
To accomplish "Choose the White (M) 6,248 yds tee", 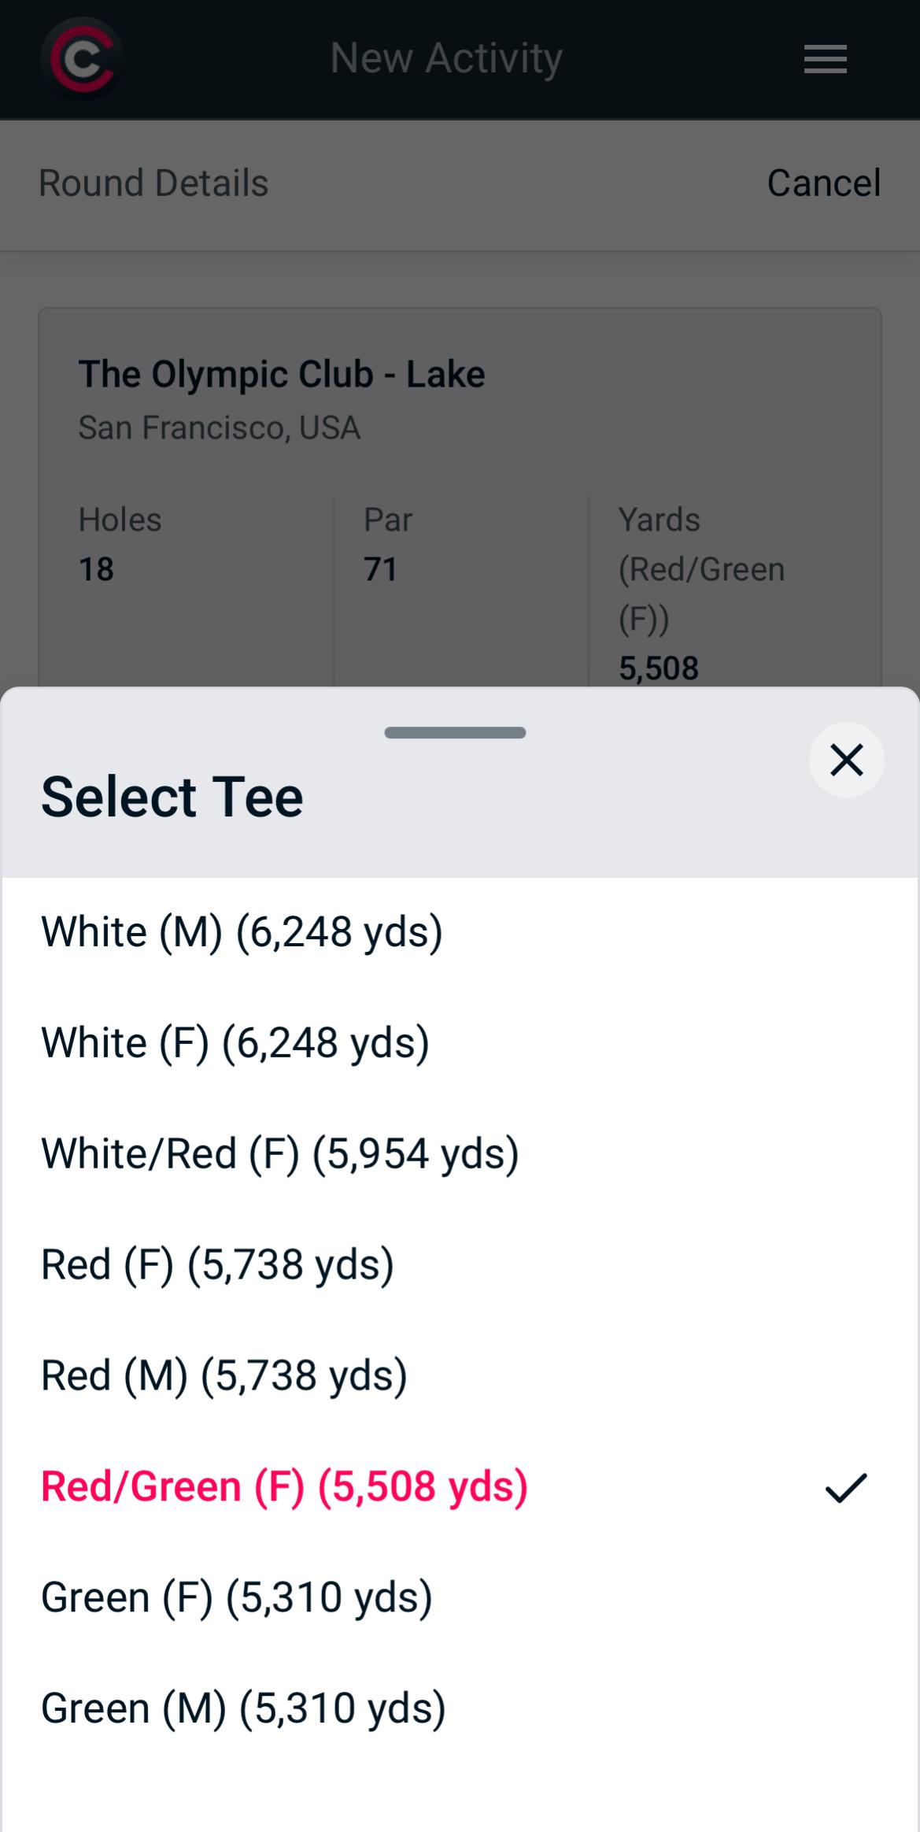I will click(242, 932).
